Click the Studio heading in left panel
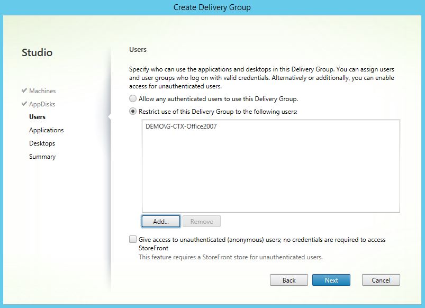 pyautogui.click(x=37, y=52)
